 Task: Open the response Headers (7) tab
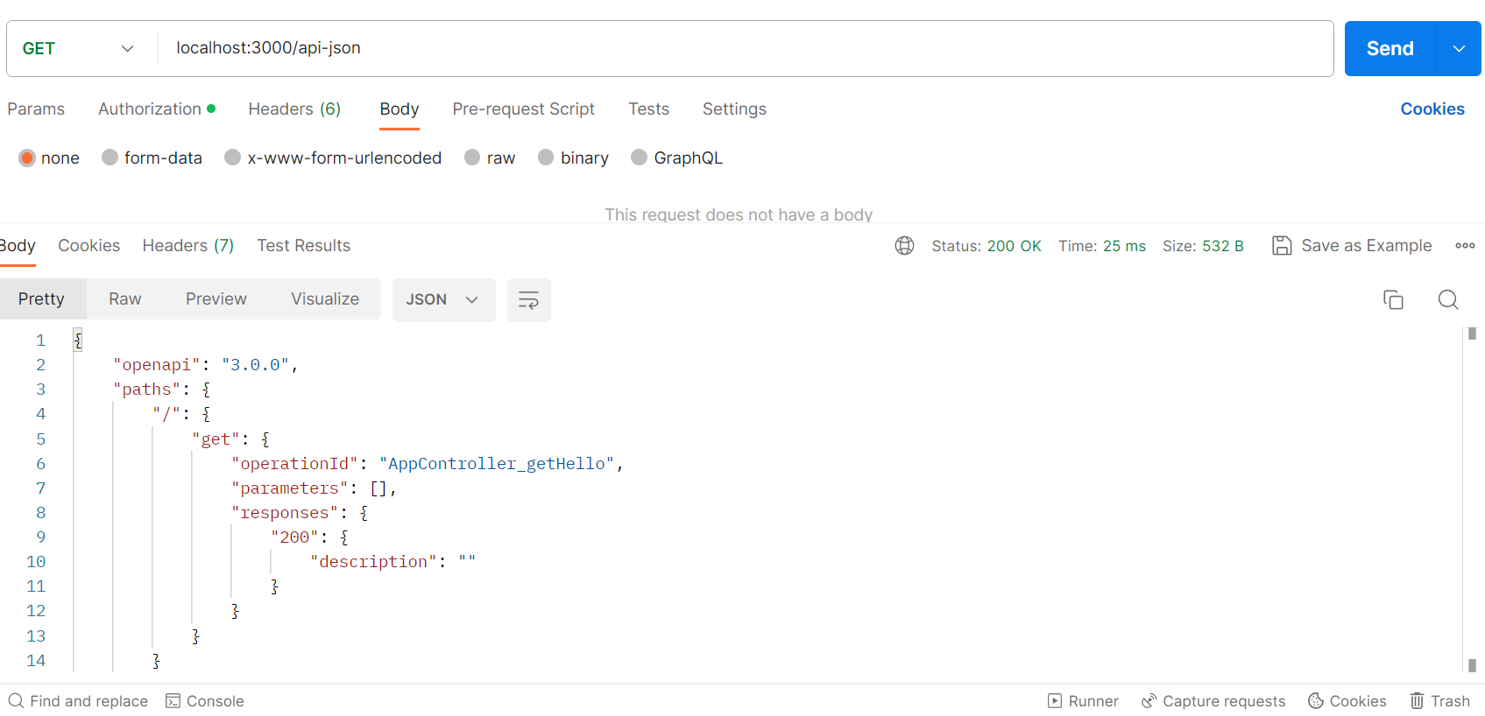(x=188, y=246)
